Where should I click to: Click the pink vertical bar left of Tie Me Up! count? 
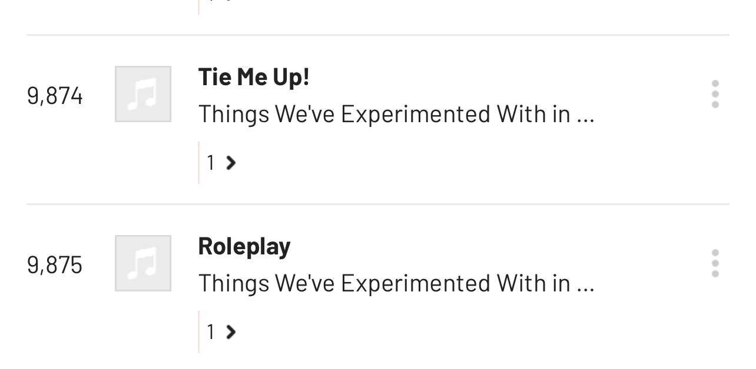pyautogui.click(x=199, y=163)
